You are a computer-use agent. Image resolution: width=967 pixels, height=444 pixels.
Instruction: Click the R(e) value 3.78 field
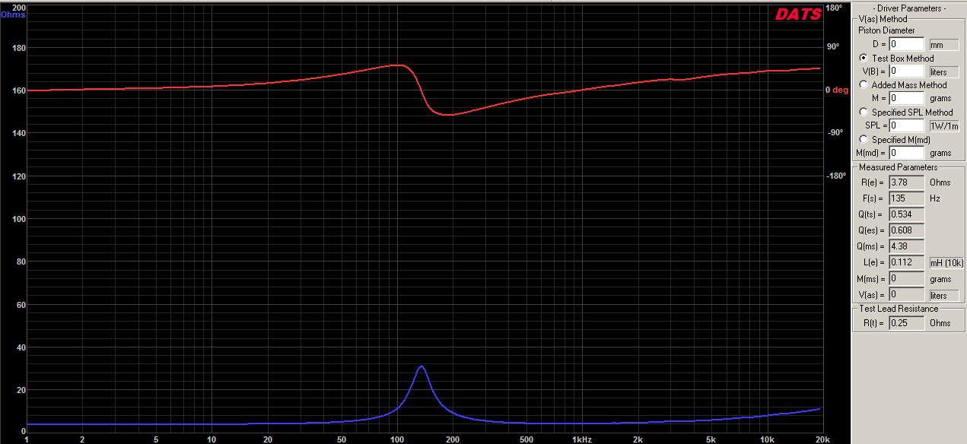coord(906,182)
